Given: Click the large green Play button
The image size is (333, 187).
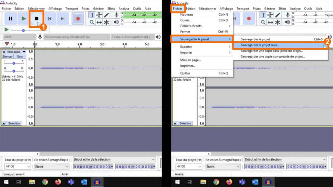Looking at the screenshot, I should [23, 19].
